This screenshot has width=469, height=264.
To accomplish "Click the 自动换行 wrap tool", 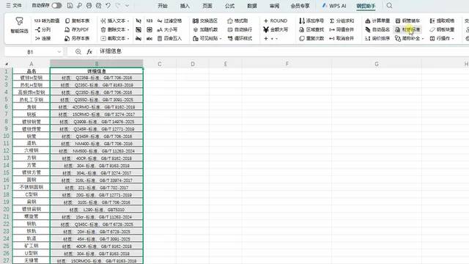I will 240,29.
